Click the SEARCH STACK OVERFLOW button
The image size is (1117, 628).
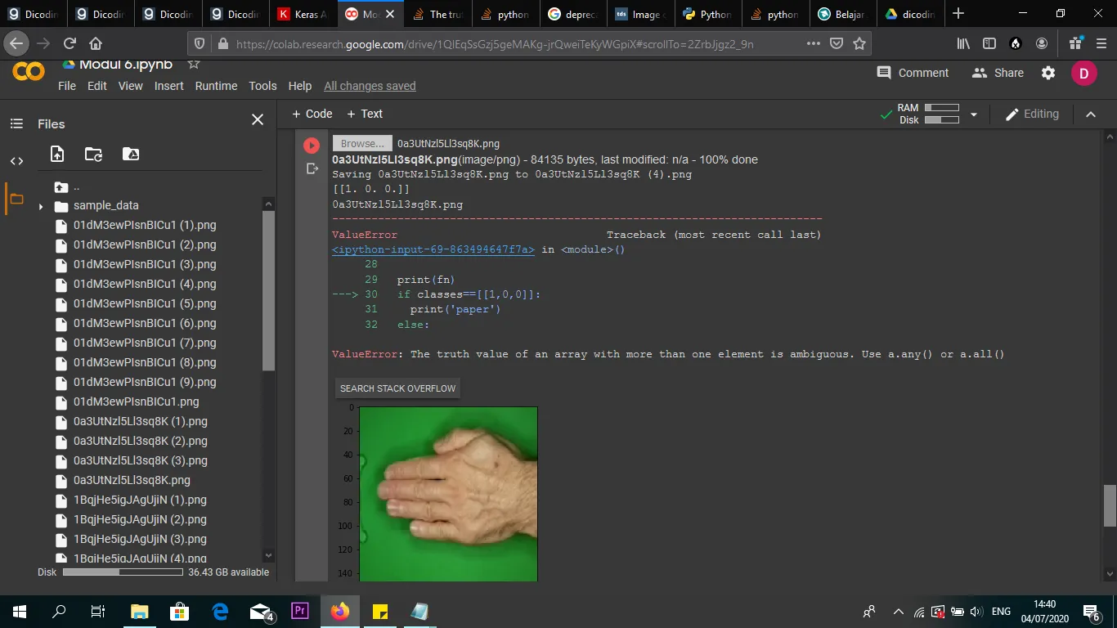coord(397,388)
